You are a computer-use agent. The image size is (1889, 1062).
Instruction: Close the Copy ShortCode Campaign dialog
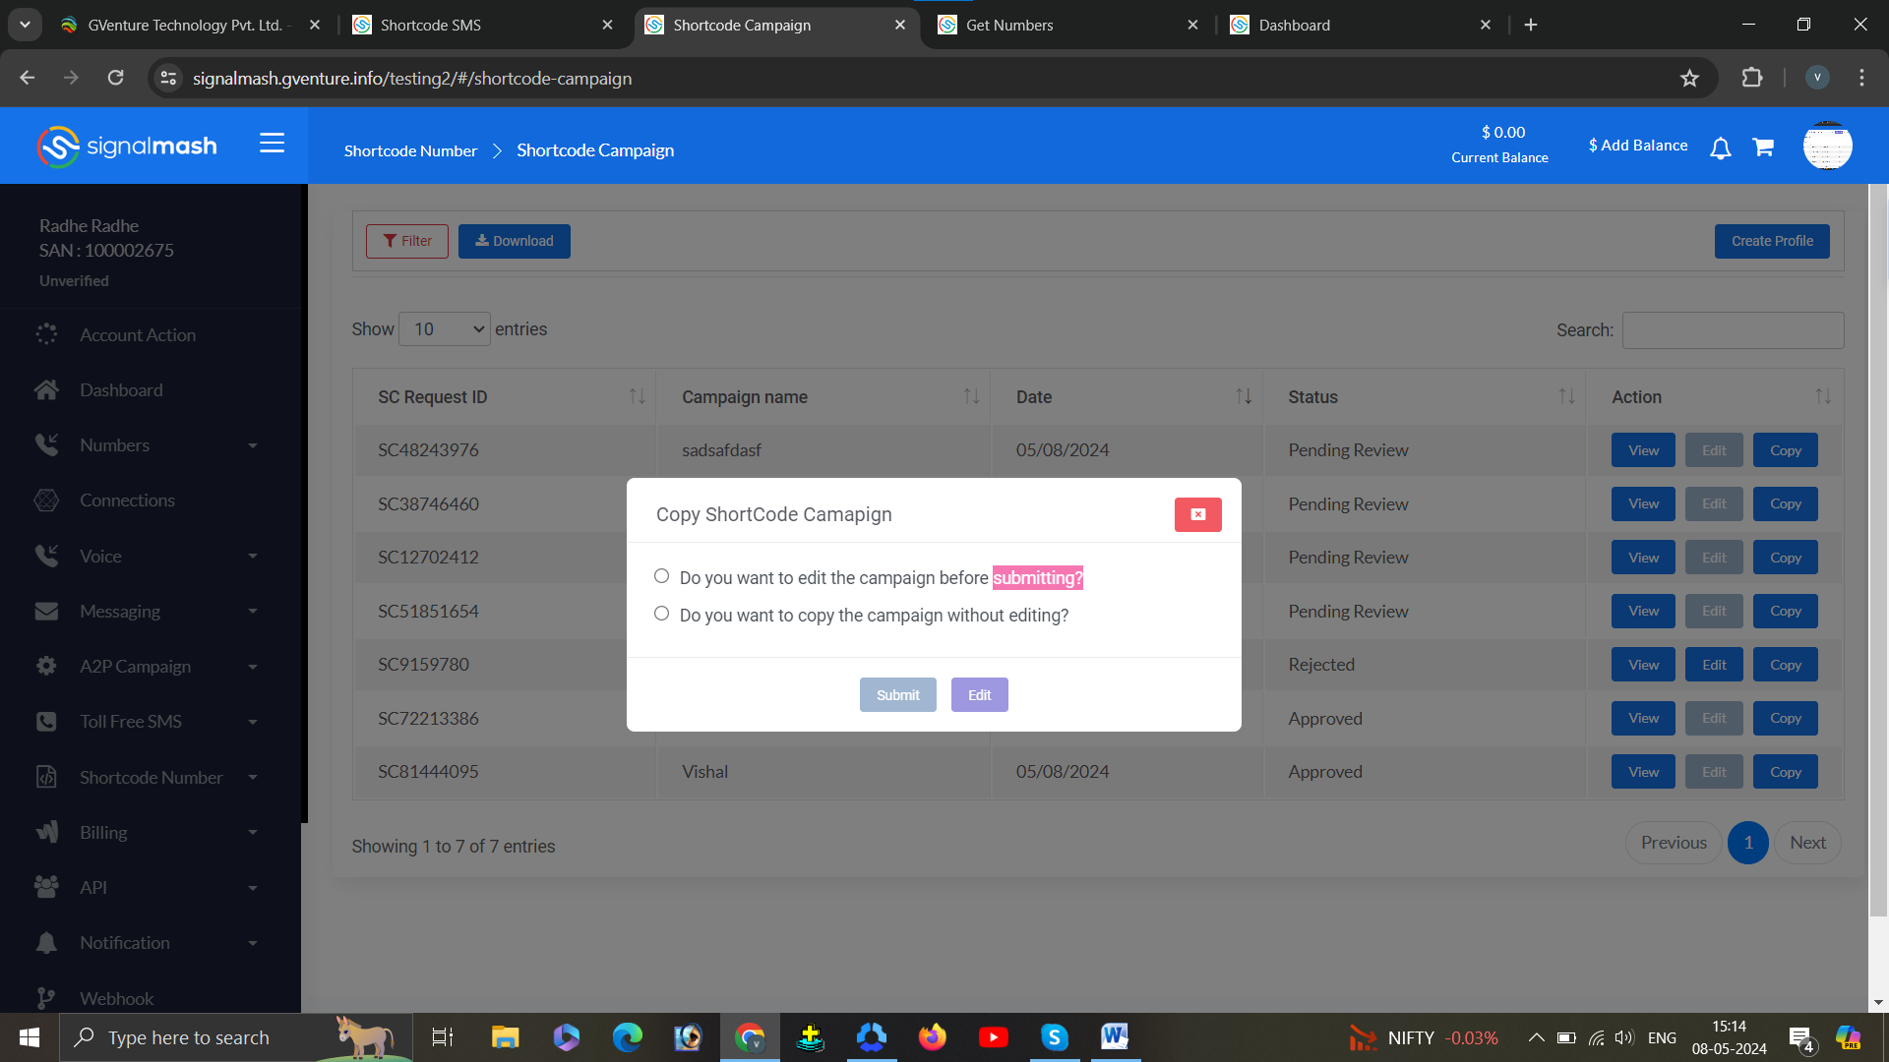1197,514
